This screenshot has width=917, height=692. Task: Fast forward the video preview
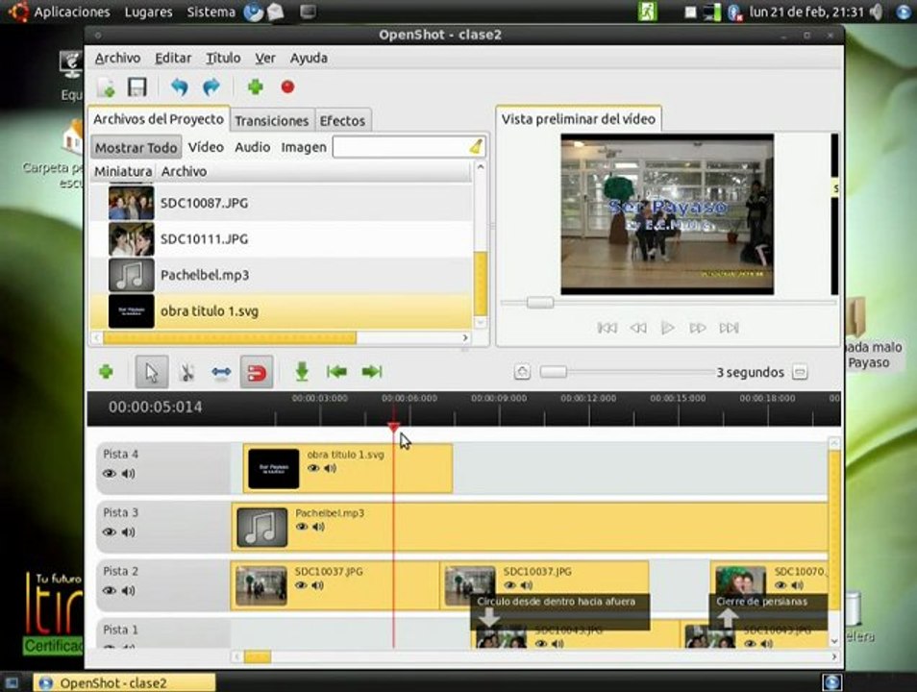(x=698, y=328)
